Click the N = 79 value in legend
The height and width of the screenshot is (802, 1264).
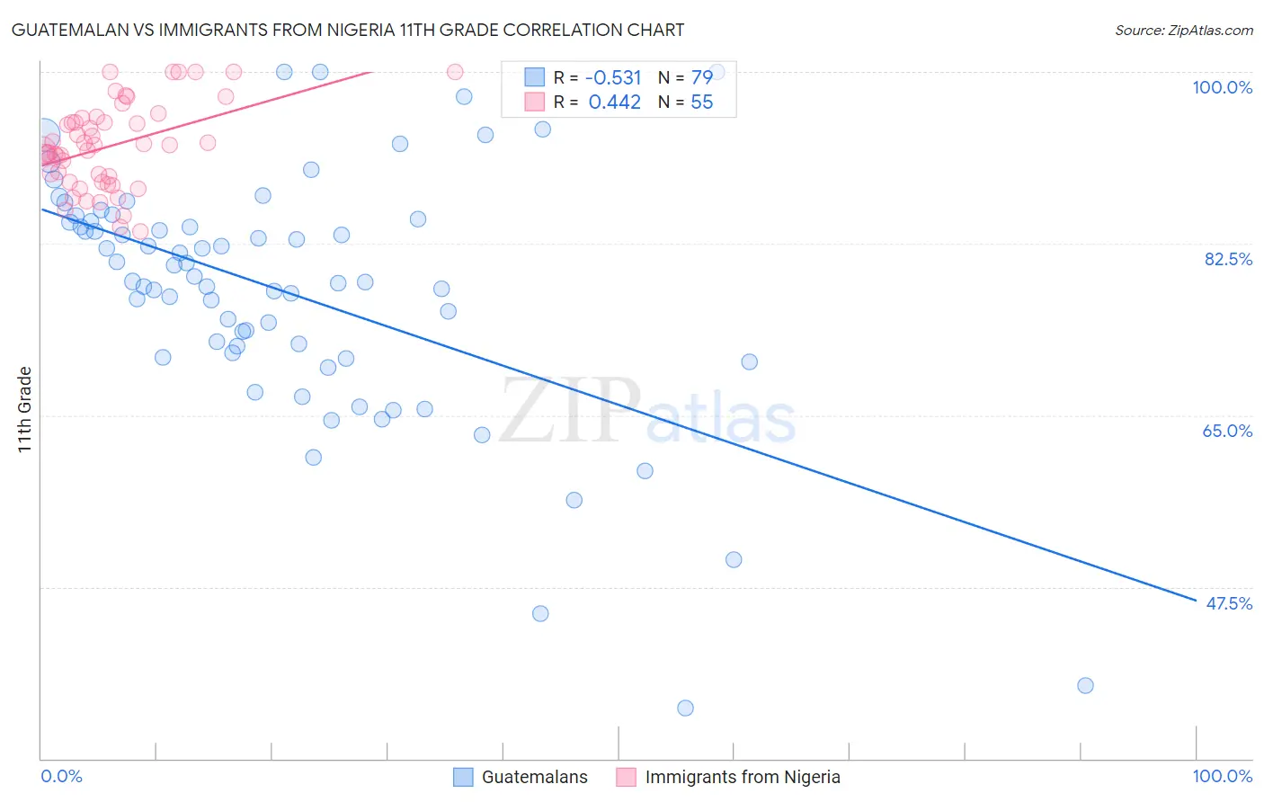point(685,77)
